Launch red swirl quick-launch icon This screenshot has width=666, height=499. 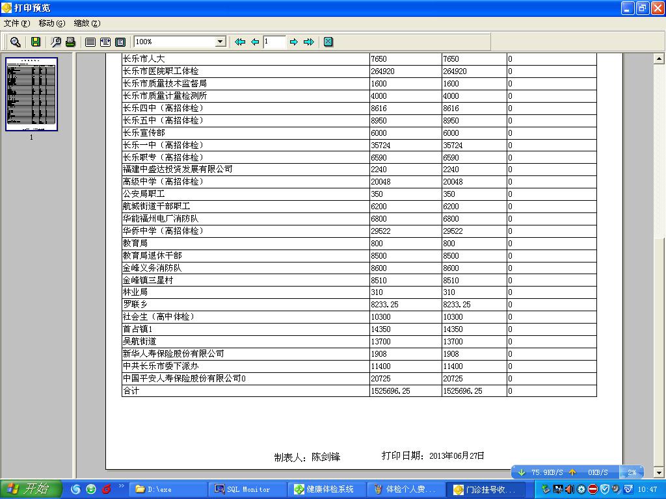(106, 489)
